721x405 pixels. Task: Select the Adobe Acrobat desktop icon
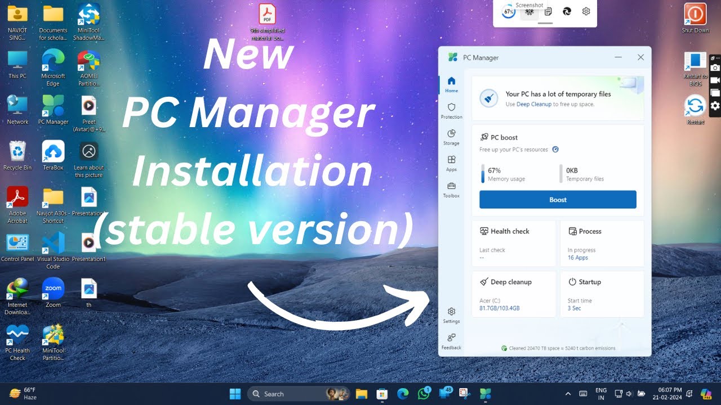click(x=17, y=205)
